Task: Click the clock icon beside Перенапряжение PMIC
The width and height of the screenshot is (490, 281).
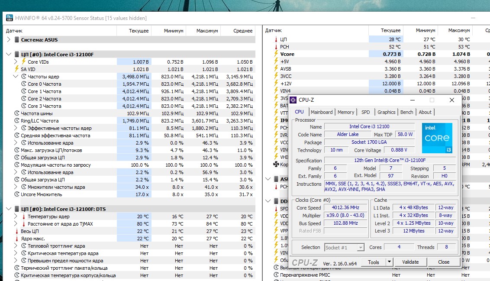Action: pyautogui.click(x=276, y=275)
